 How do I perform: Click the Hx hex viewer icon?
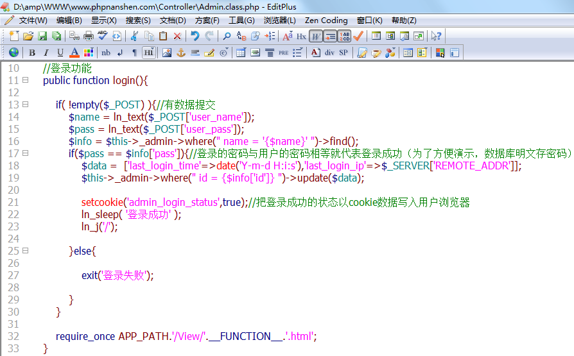click(x=301, y=36)
